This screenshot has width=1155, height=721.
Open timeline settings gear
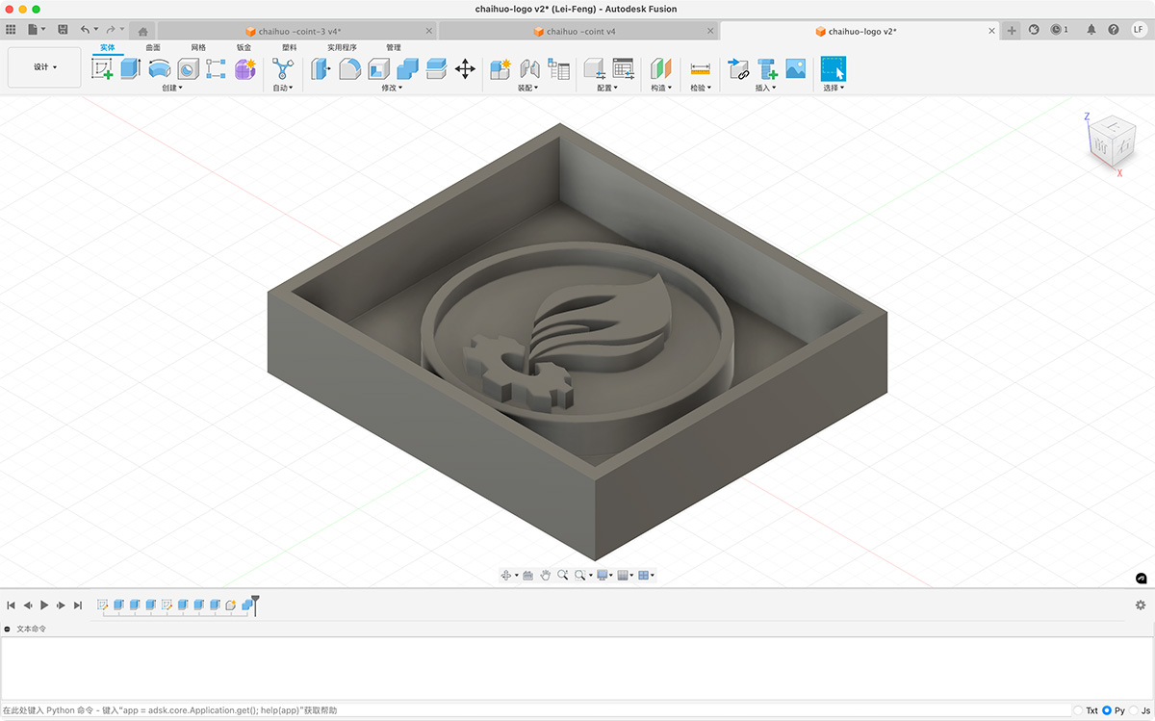[x=1141, y=605]
